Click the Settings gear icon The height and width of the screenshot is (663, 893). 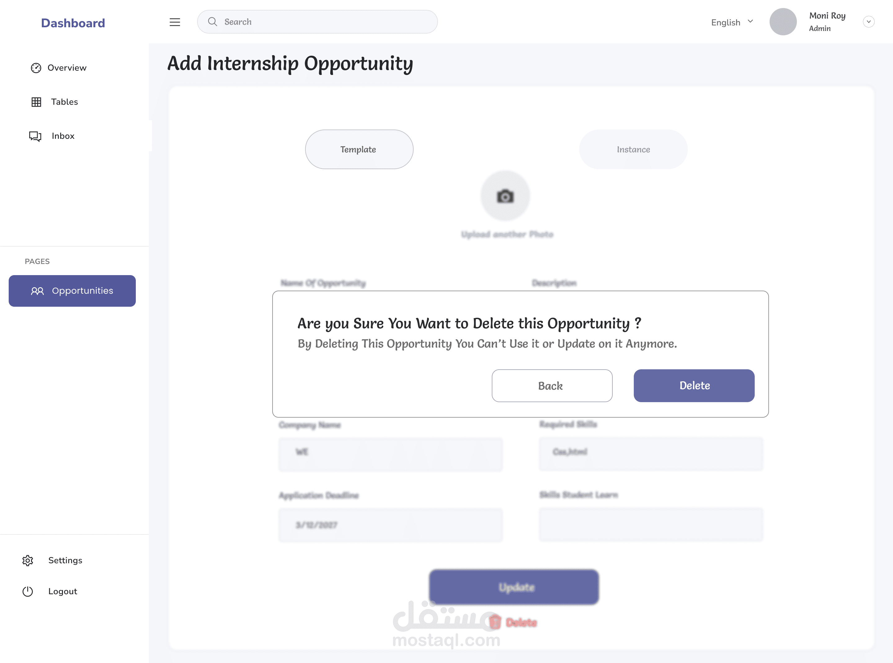[x=28, y=560]
